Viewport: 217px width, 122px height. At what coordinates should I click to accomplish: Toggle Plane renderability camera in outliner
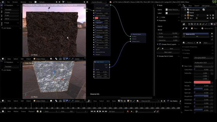213,16
